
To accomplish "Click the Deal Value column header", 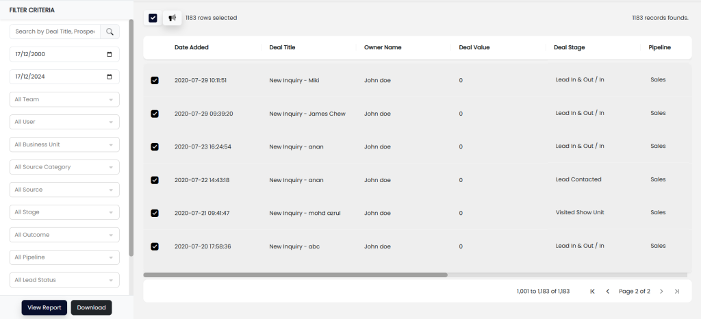I will (474, 47).
